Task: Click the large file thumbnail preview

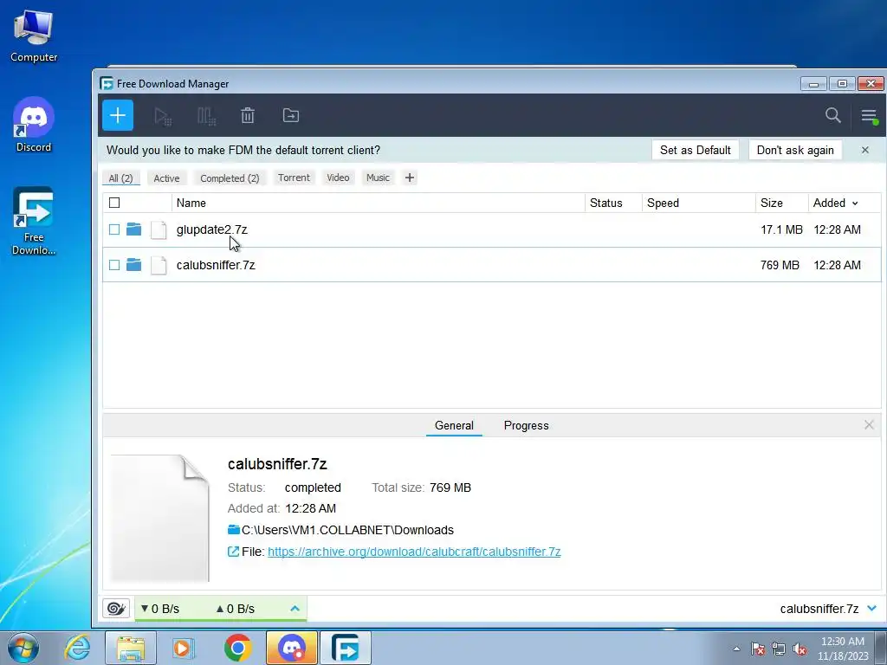Action: [160, 518]
